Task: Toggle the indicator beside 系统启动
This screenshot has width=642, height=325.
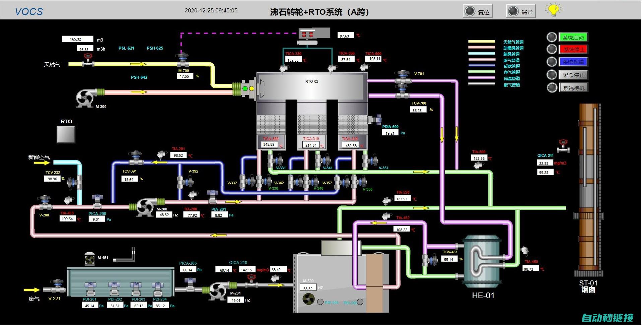Action: point(552,37)
